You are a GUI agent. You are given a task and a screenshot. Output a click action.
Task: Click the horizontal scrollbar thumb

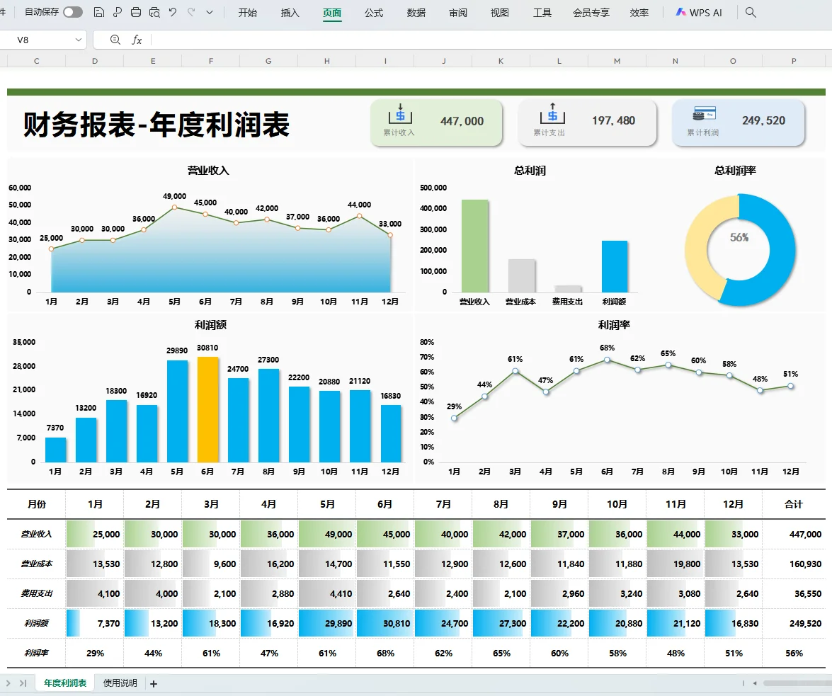(797, 683)
